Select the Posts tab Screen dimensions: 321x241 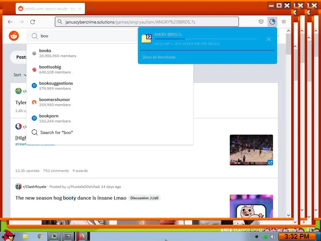click(x=21, y=57)
